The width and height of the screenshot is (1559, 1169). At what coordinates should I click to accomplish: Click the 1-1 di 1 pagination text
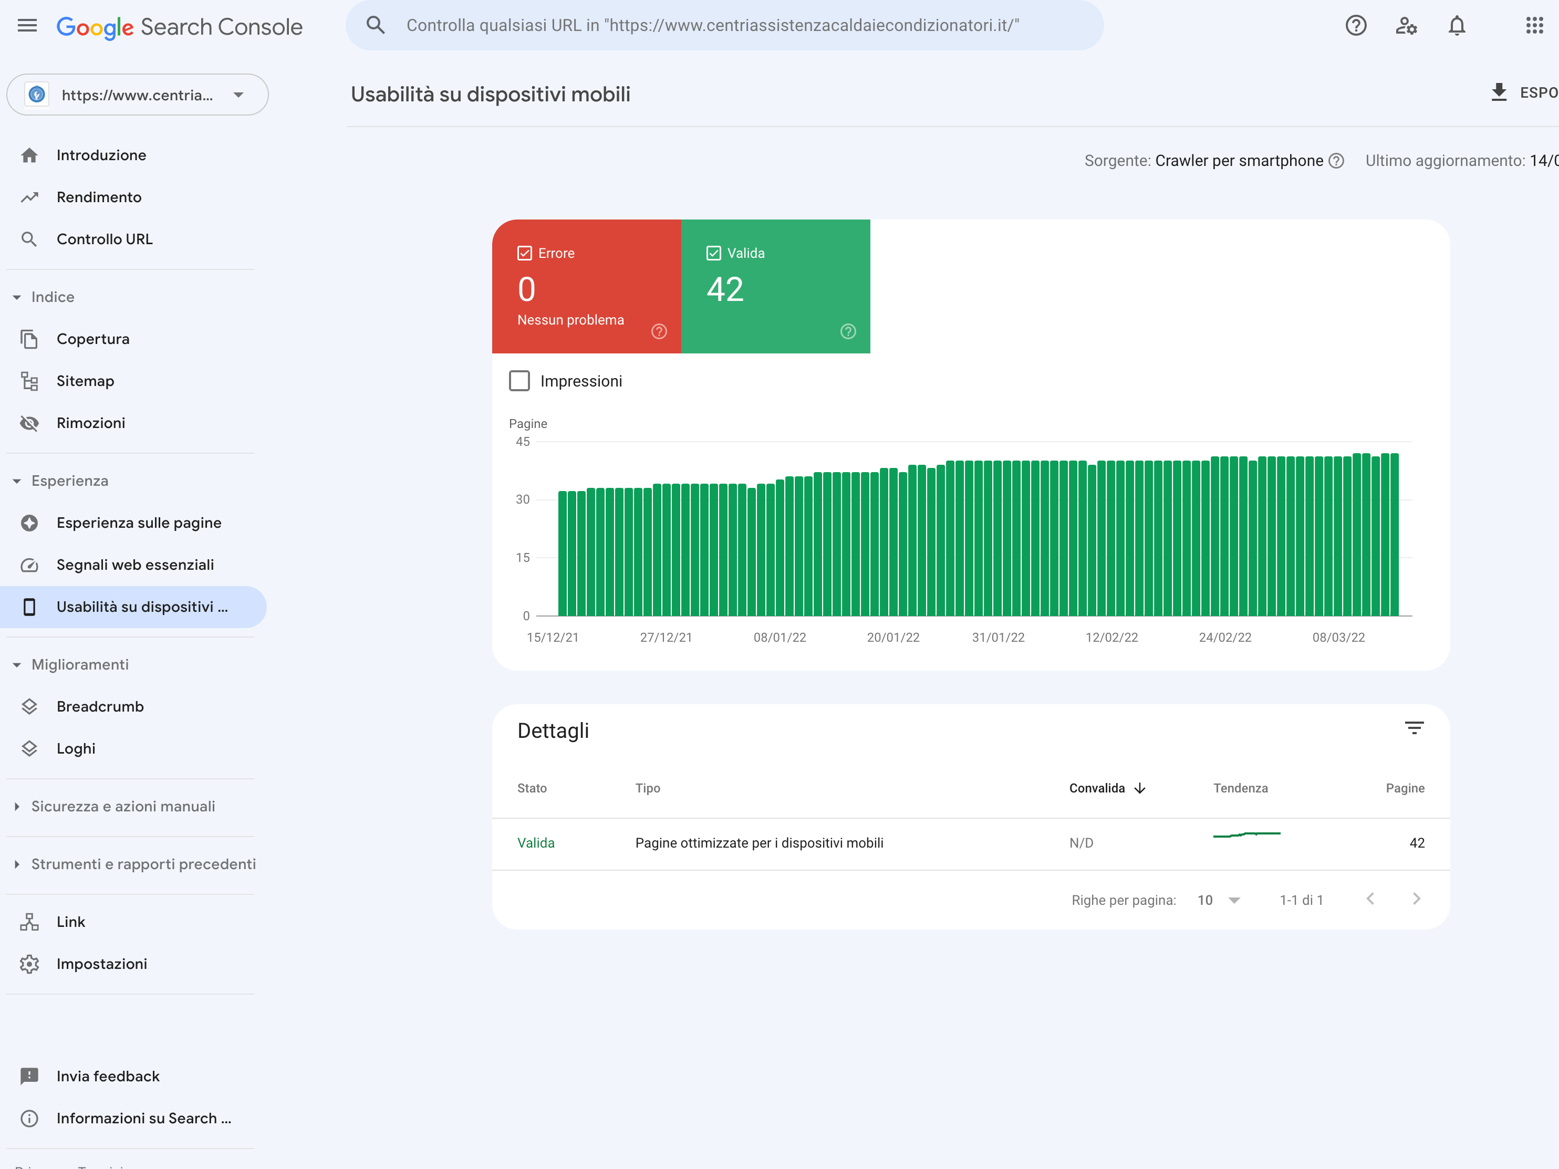1301,900
